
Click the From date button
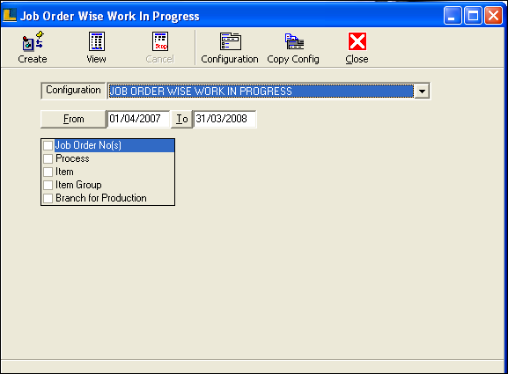(73, 119)
